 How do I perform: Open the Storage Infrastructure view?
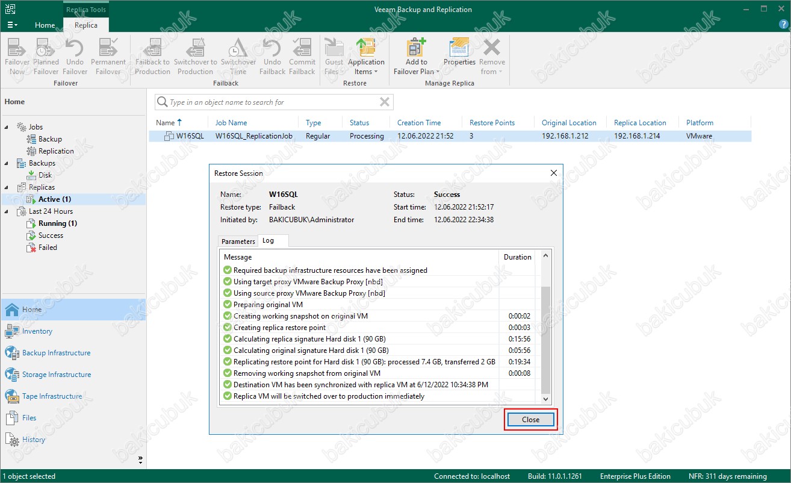point(73,375)
